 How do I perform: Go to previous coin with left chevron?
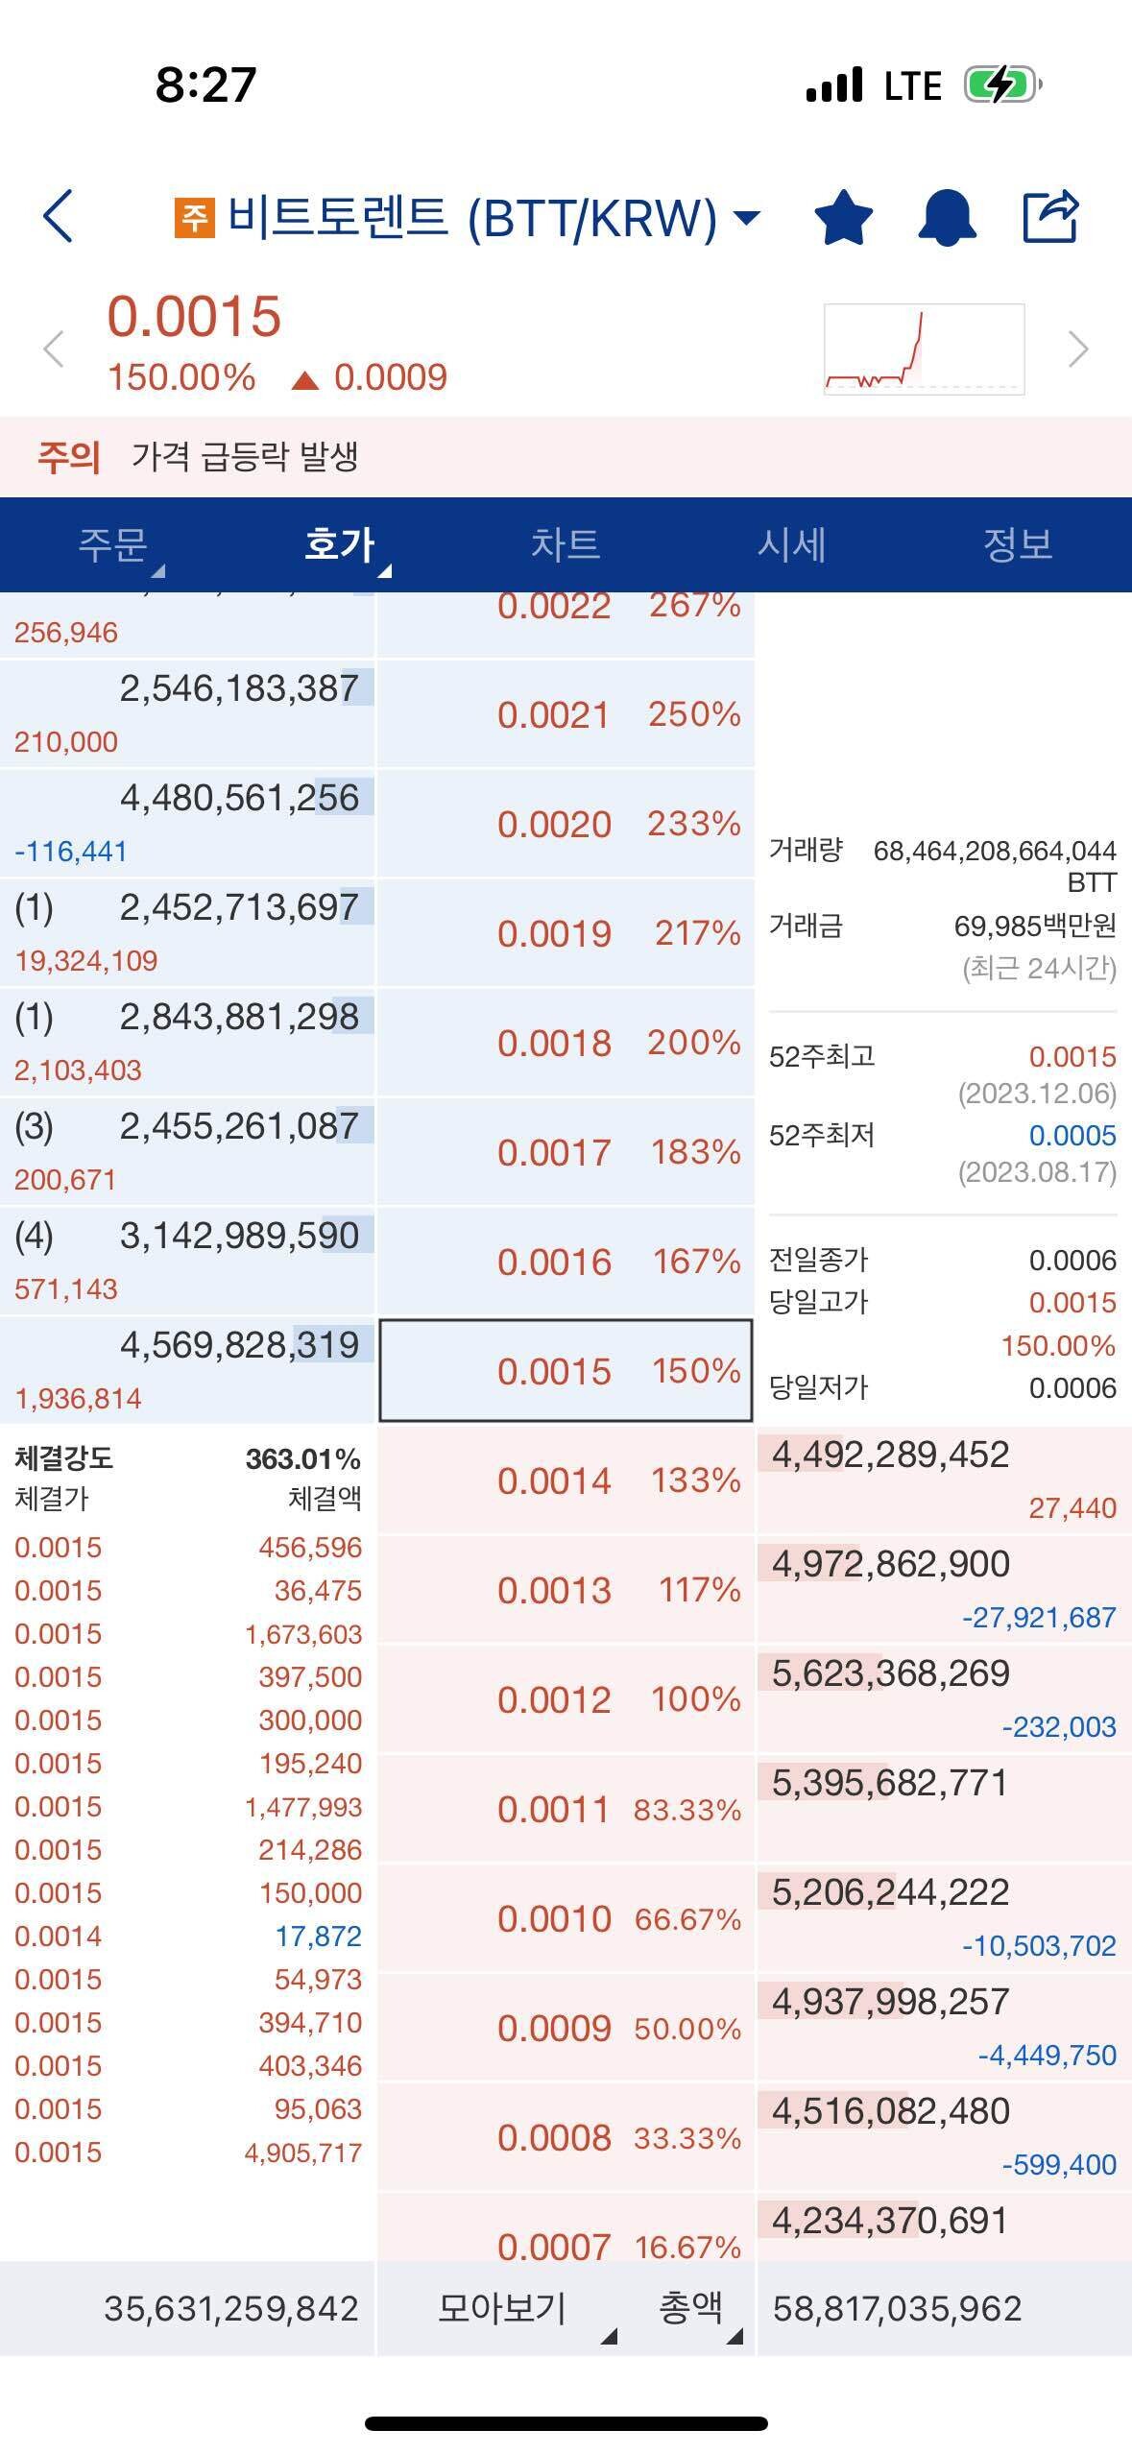54,349
